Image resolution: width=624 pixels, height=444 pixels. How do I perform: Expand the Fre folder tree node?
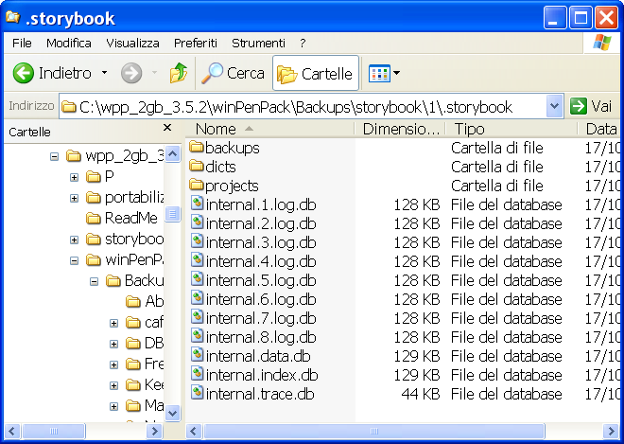click(x=113, y=364)
